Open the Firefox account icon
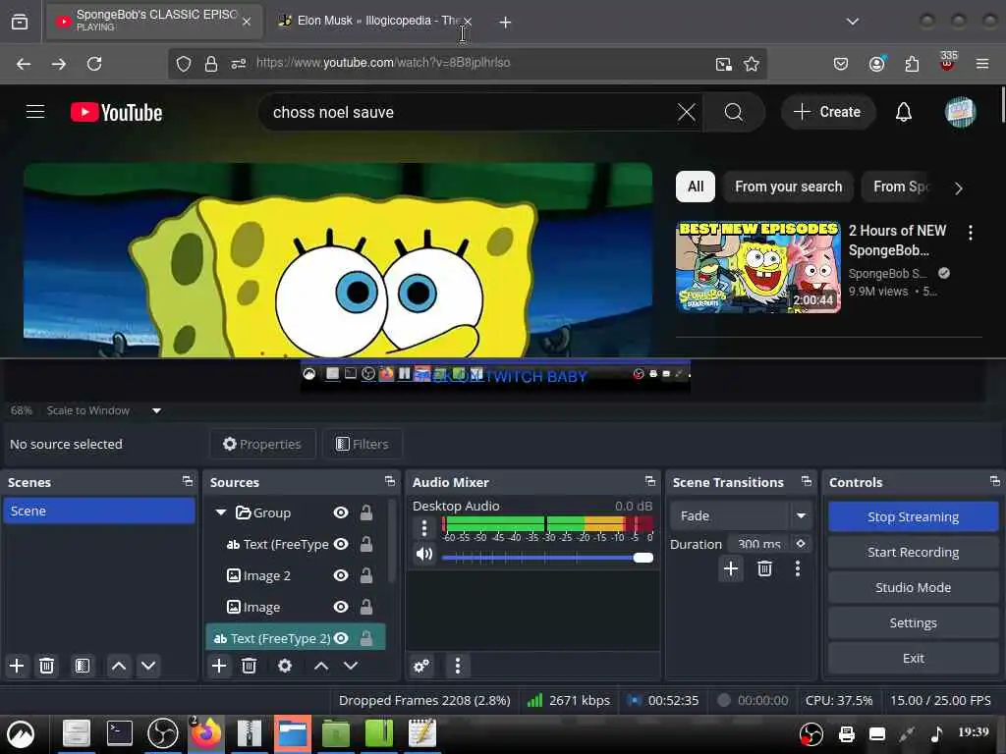 [877, 64]
